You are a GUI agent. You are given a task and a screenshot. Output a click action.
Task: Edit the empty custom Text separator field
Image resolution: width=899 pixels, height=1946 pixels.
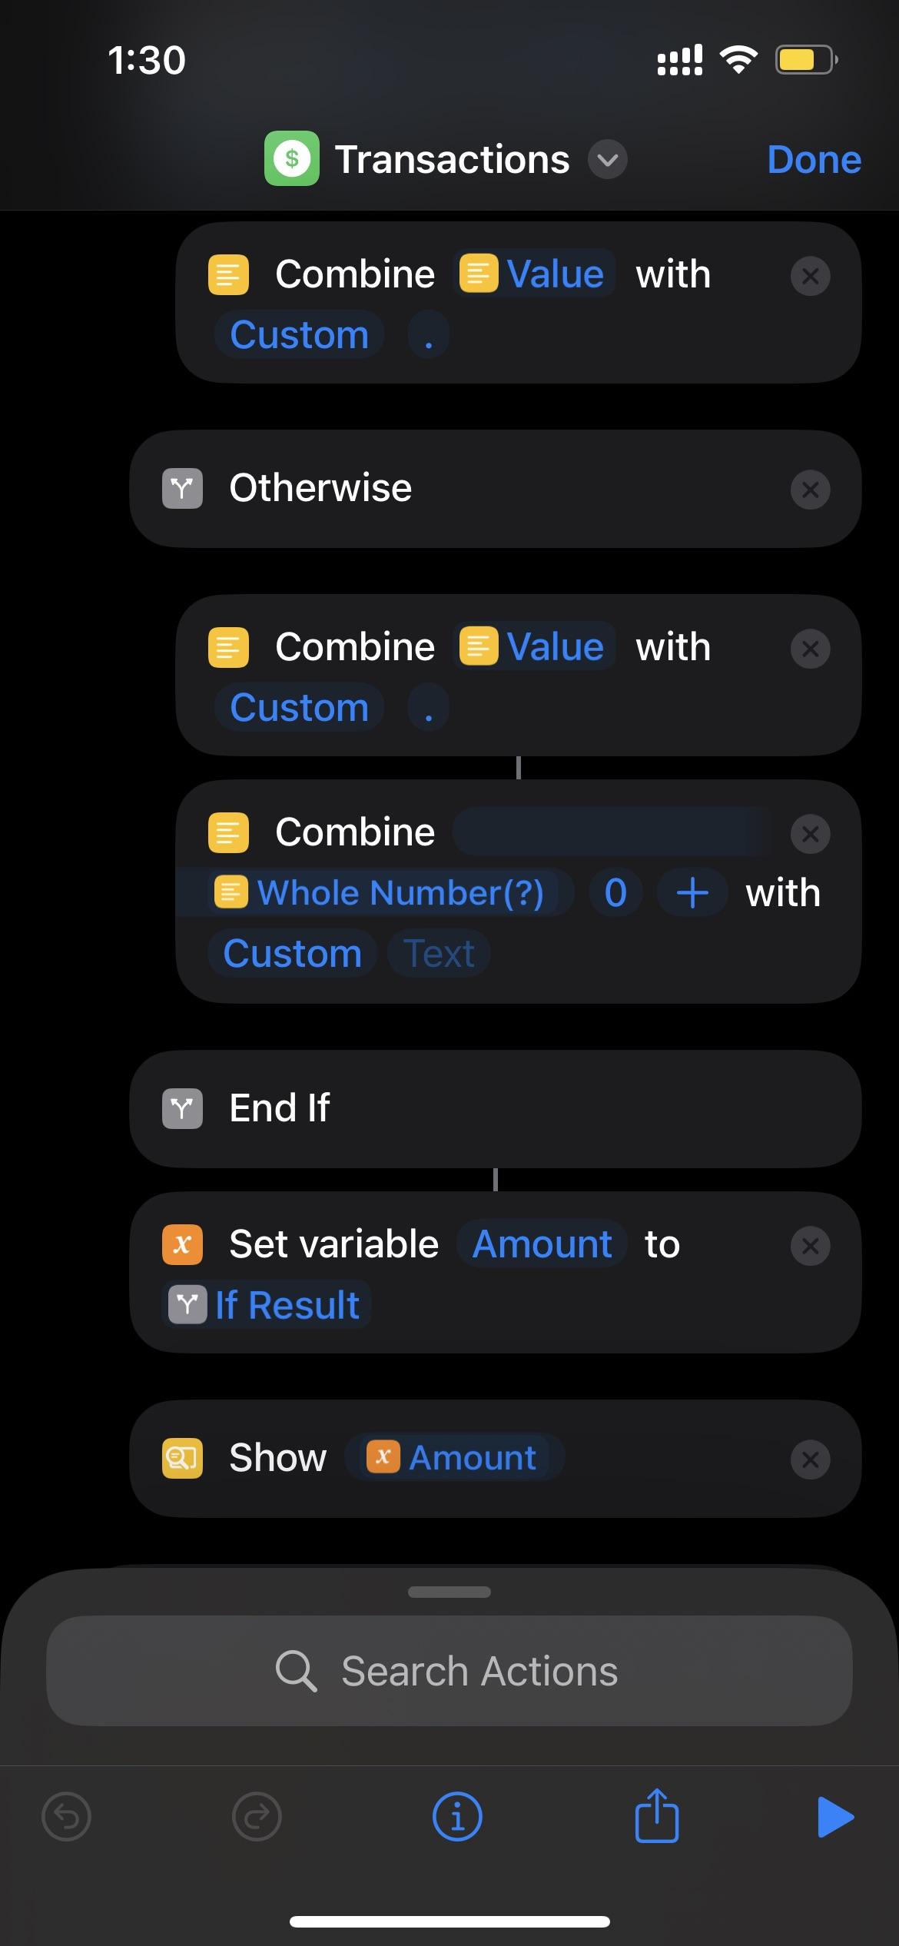[440, 954]
